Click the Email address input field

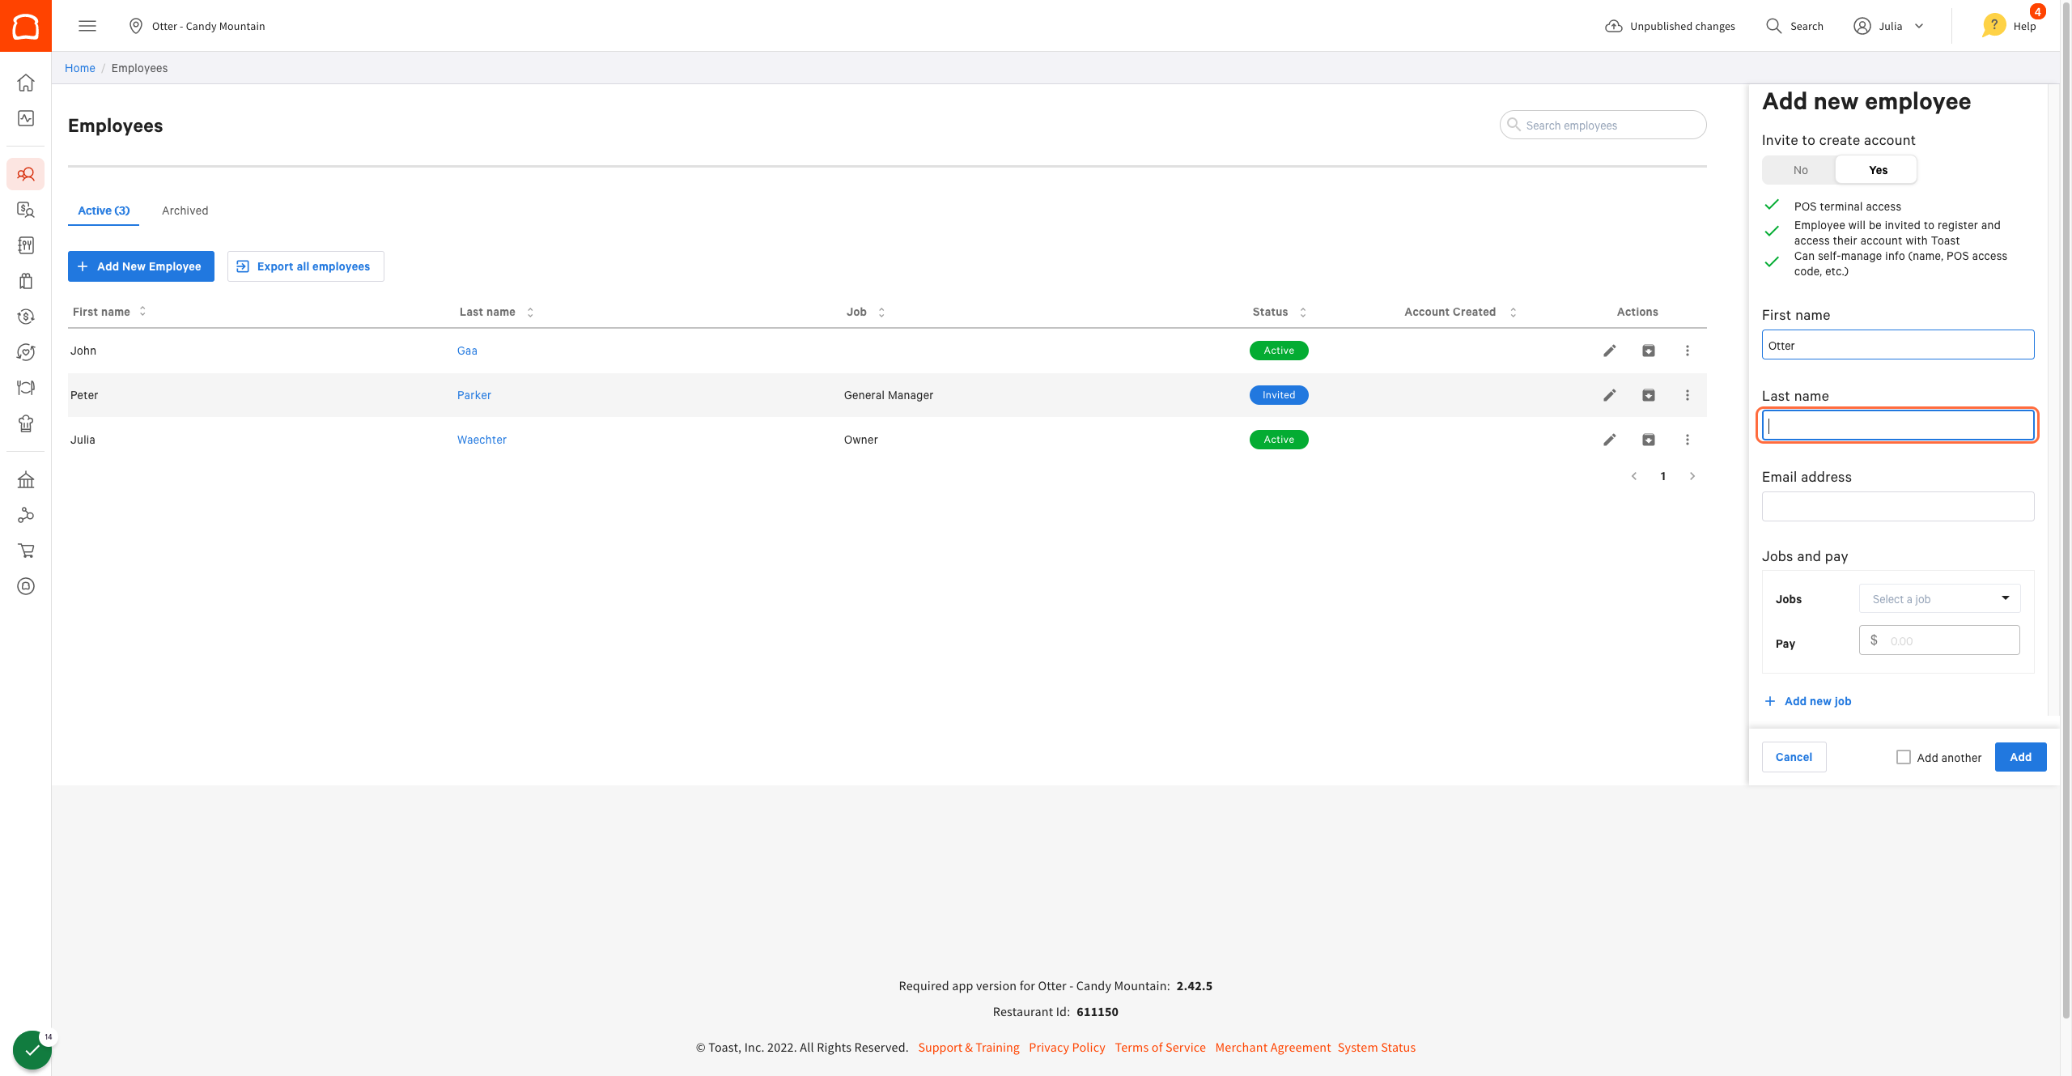point(1897,507)
